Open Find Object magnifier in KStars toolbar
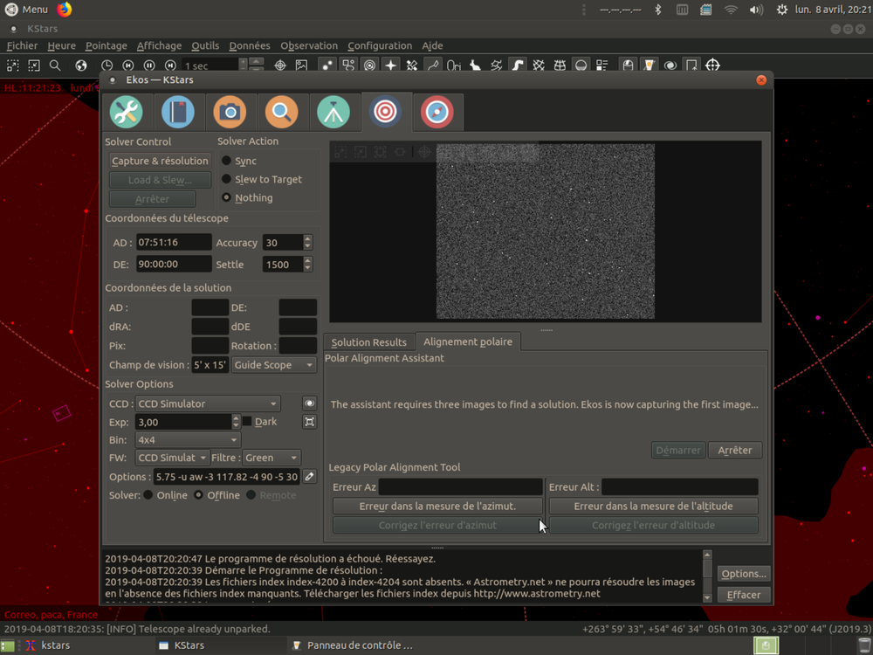 (x=55, y=65)
